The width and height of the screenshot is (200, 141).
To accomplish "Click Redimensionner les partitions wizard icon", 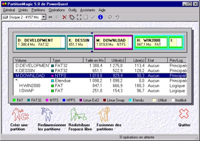I will (x=47, y=114).
